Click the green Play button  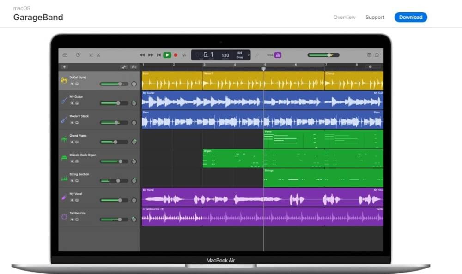tap(167, 55)
